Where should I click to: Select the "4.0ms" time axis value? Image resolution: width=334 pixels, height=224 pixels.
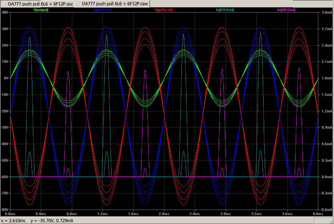(x=318, y=214)
